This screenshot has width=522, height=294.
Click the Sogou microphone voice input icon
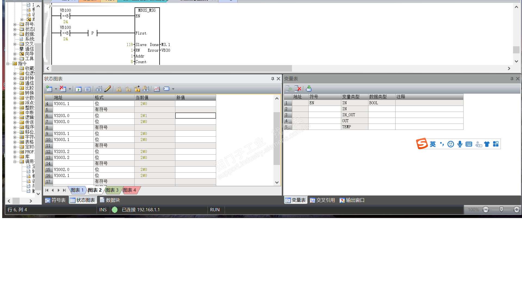click(x=460, y=144)
